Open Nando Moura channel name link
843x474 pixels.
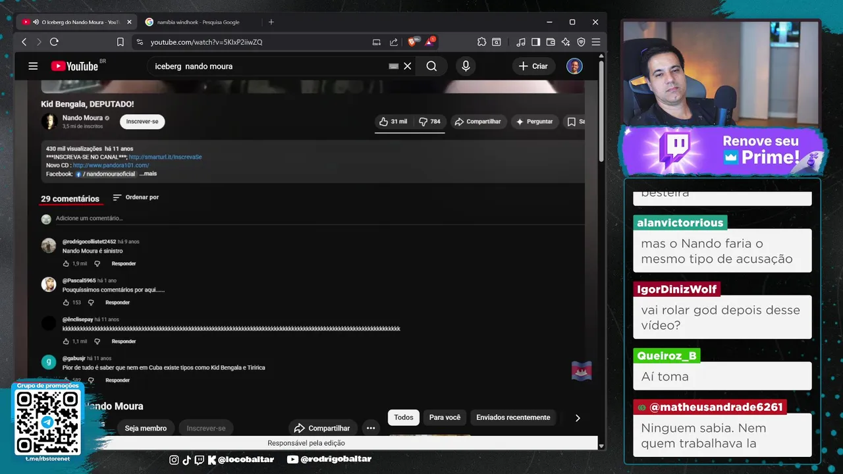pos(82,118)
